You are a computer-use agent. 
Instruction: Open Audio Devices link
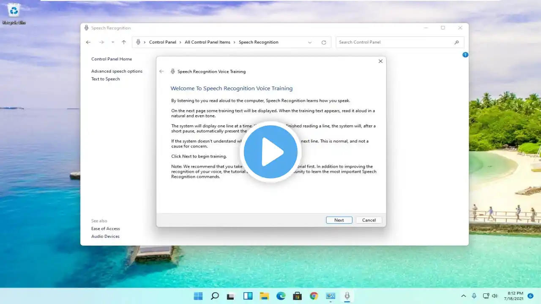point(105,236)
